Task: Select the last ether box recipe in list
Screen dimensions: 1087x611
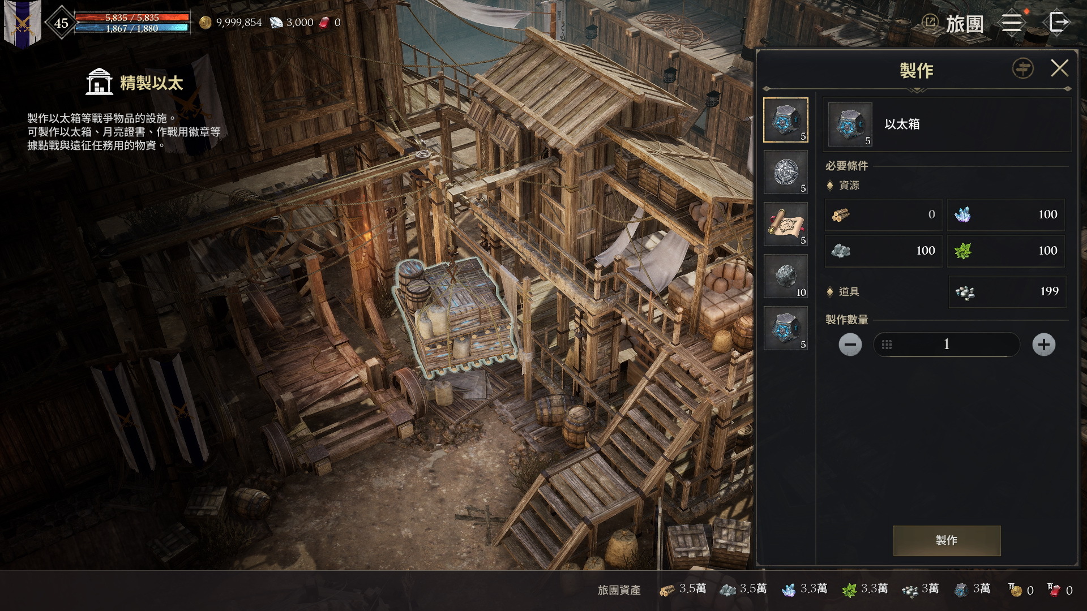Action: [x=786, y=328]
